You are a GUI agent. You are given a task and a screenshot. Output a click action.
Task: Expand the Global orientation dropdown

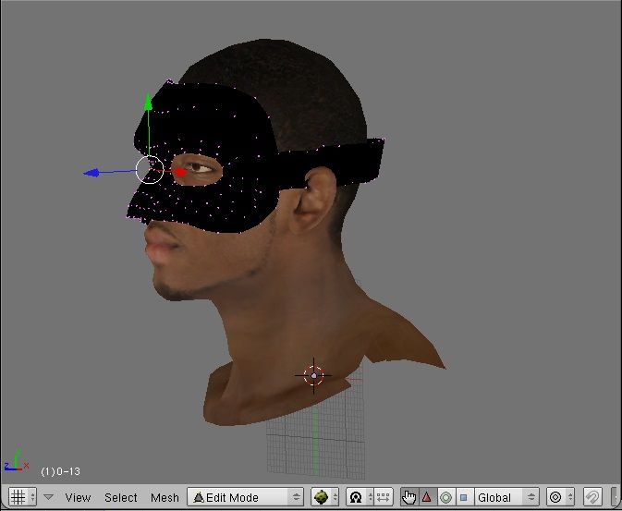coord(506,497)
